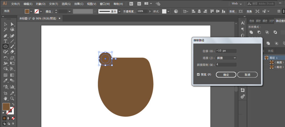Toggle the 预览 checkbox

point(198,74)
